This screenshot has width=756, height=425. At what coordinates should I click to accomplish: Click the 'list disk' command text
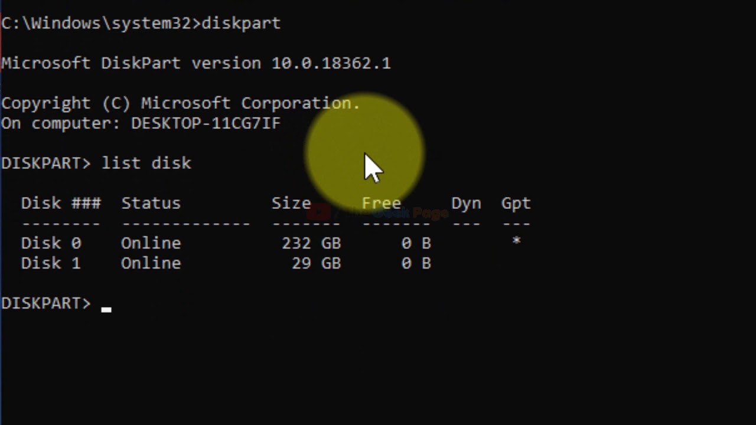(146, 163)
